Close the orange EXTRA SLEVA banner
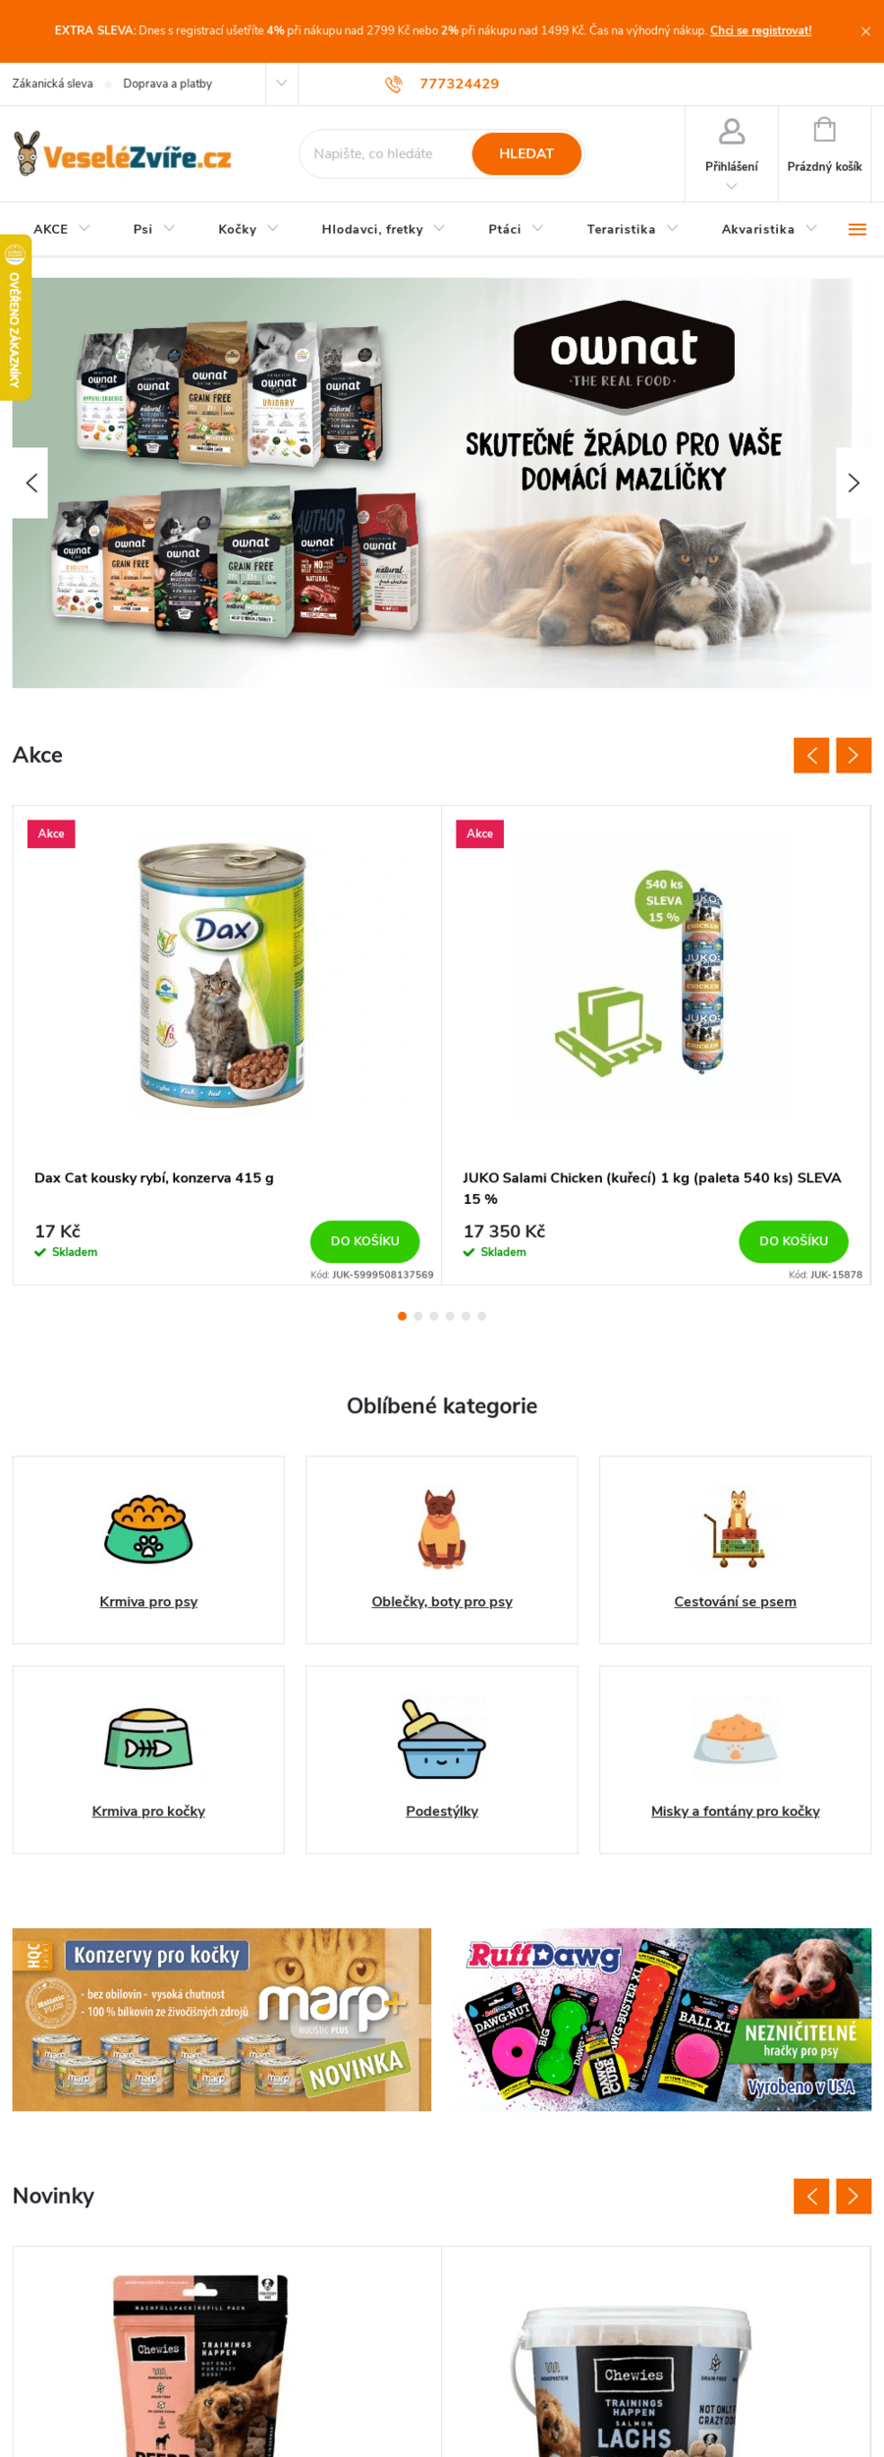The image size is (884, 2457). tap(865, 31)
